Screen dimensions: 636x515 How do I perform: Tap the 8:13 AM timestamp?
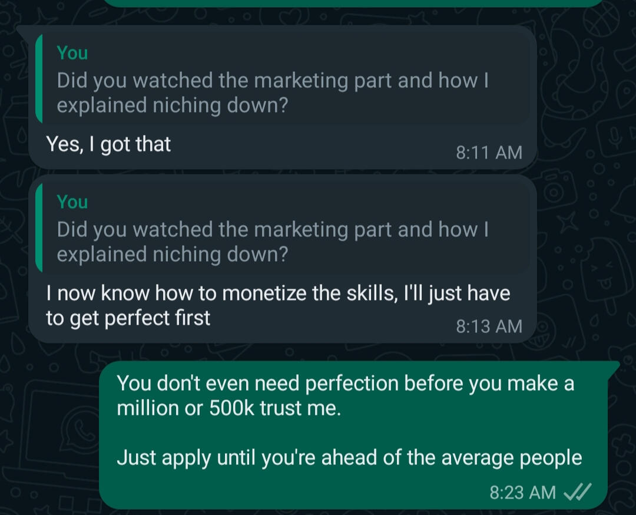click(x=489, y=326)
